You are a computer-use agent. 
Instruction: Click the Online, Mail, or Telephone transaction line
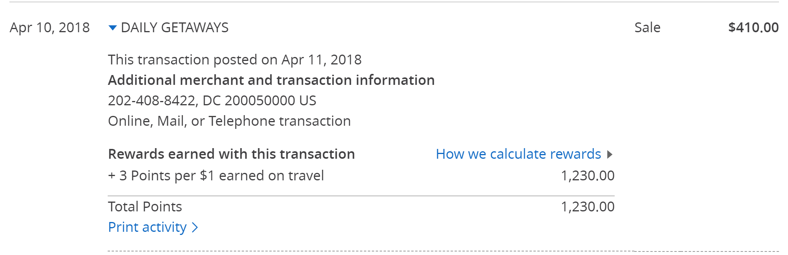pyautogui.click(x=229, y=121)
